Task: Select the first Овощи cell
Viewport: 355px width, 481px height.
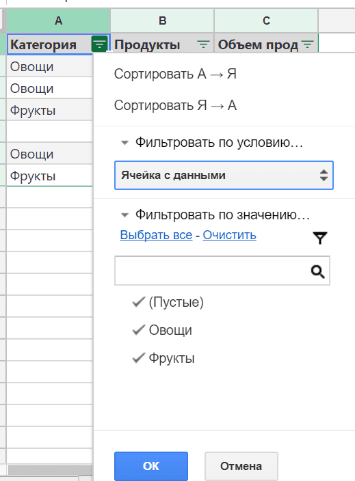Action: coord(50,66)
